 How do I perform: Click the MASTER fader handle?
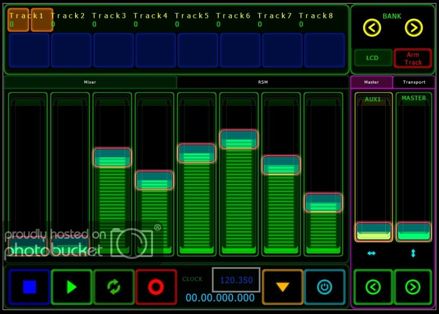(414, 232)
